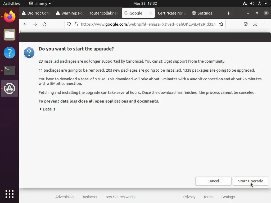Screen dimensions: 271x203
Task: Click the network status icon
Action: pyautogui.click(x=245, y=3)
